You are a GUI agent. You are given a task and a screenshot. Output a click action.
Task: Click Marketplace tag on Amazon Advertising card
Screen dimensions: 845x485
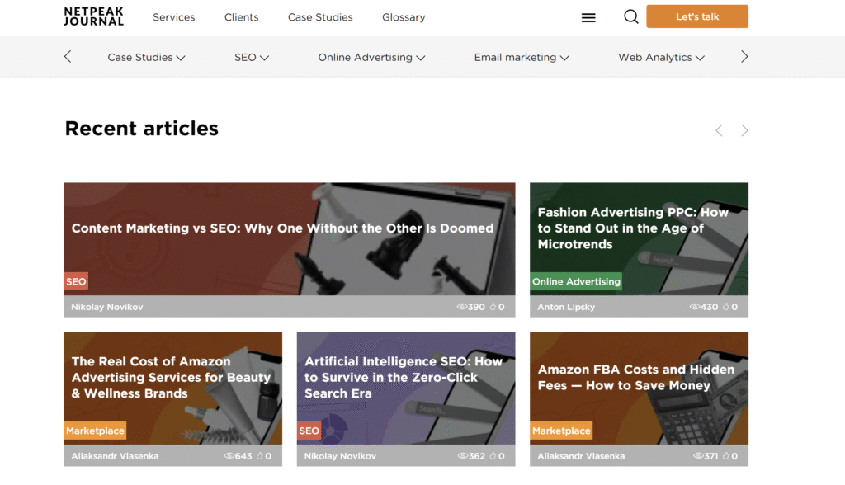coord(95,431)
